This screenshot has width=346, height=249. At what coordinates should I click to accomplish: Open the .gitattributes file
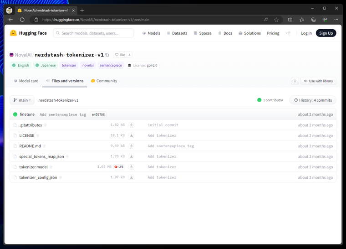click(31, 125)
